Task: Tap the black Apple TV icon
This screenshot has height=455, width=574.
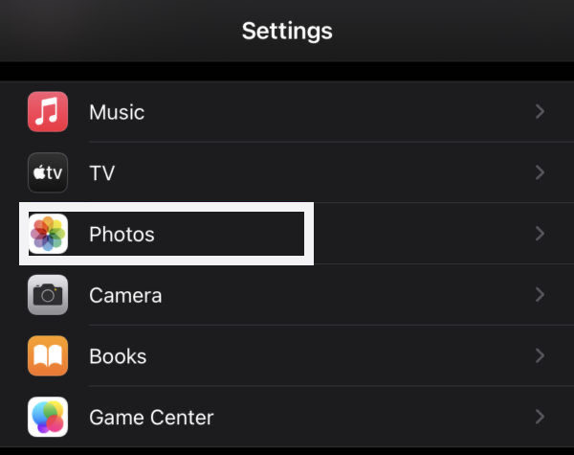Action: 48,173
